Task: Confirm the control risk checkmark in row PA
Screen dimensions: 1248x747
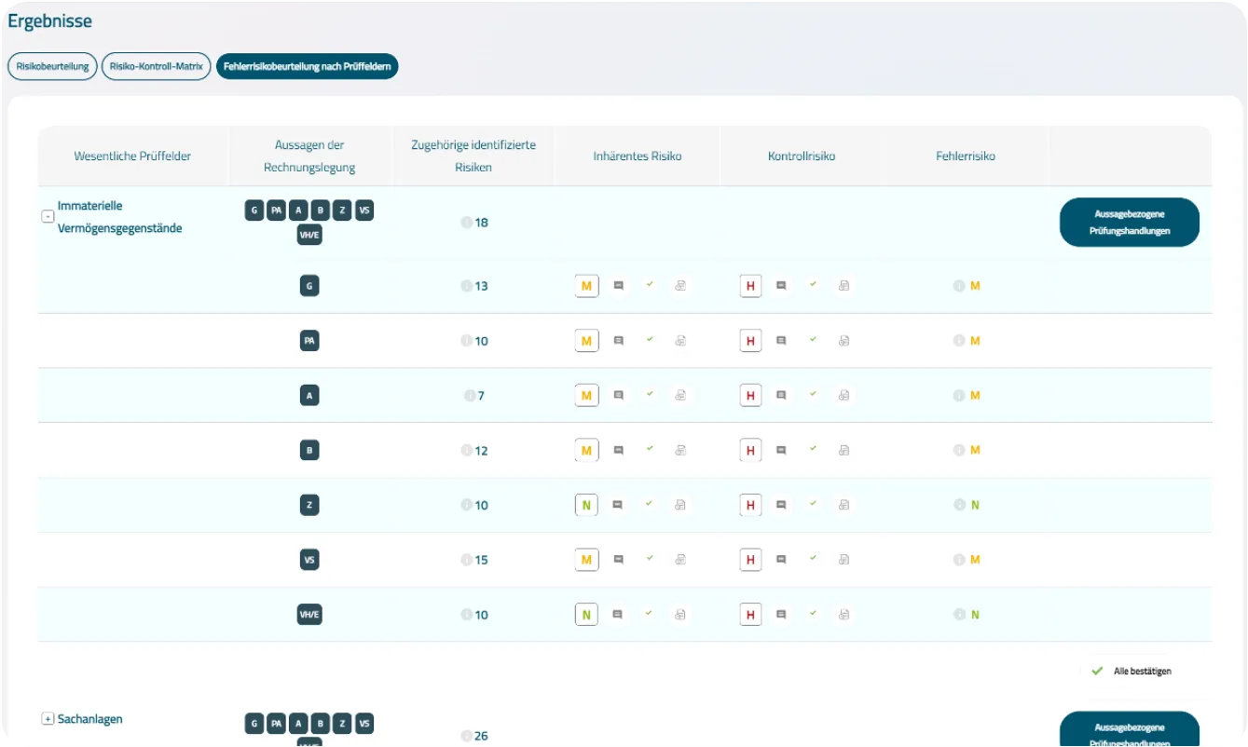Action: pyautogui.click(x=813, y=340)
